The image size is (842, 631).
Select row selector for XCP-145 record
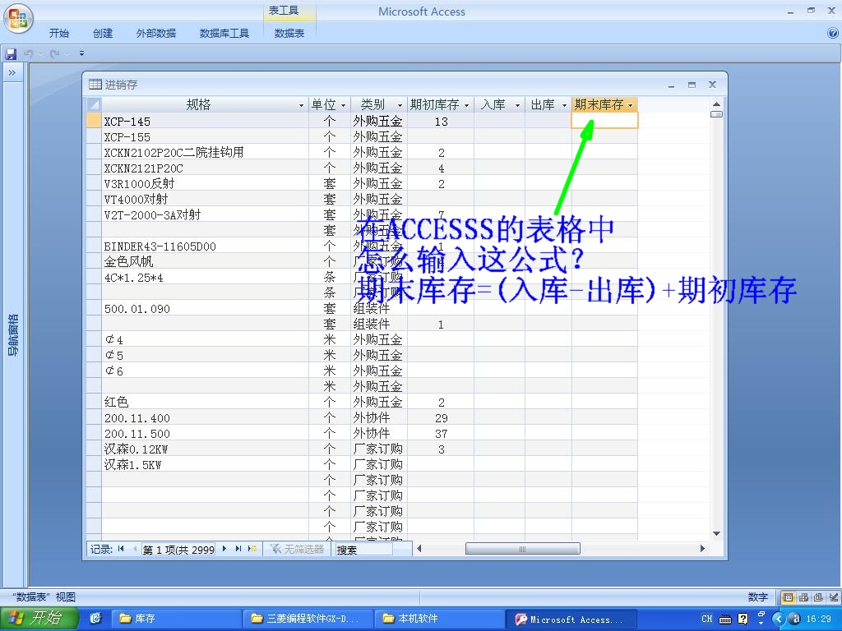pos(94,122)
